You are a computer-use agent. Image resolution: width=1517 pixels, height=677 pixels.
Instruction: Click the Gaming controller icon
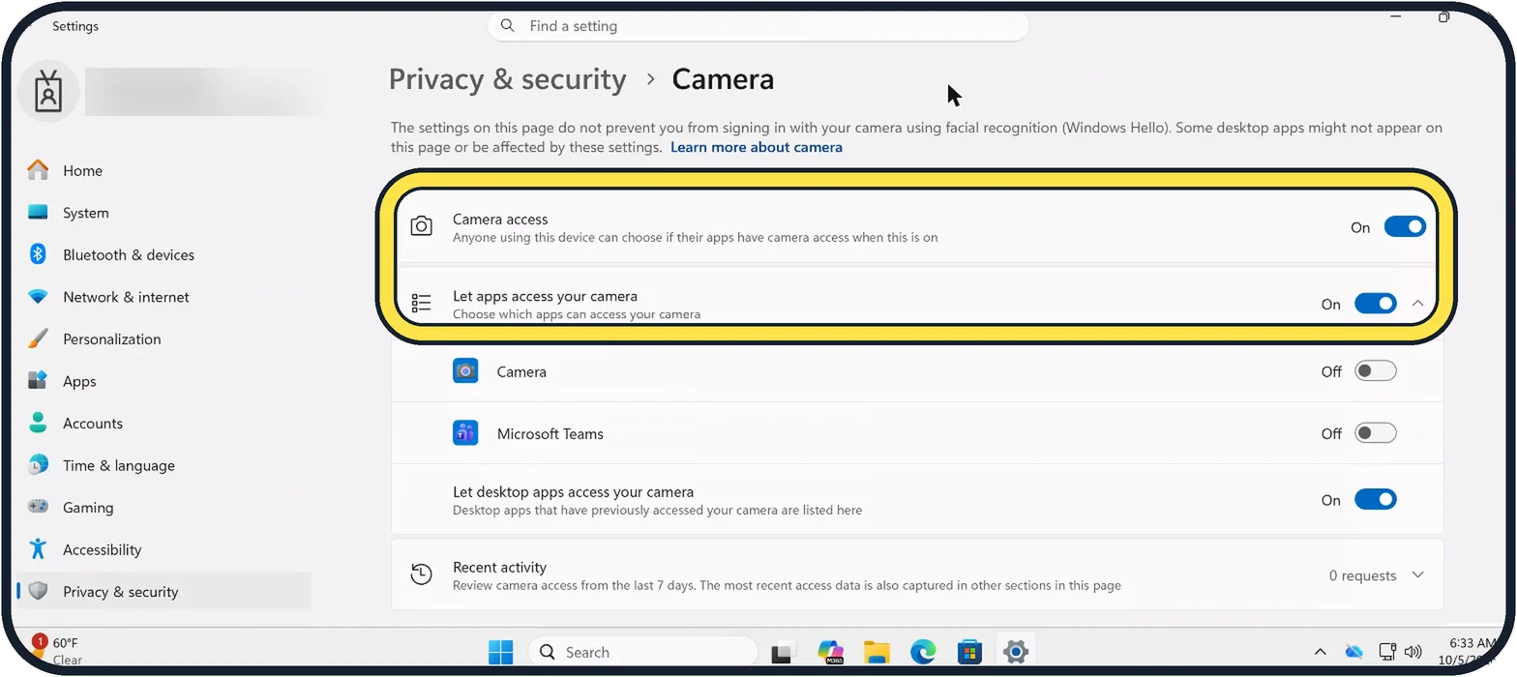[x=38, y=507]
